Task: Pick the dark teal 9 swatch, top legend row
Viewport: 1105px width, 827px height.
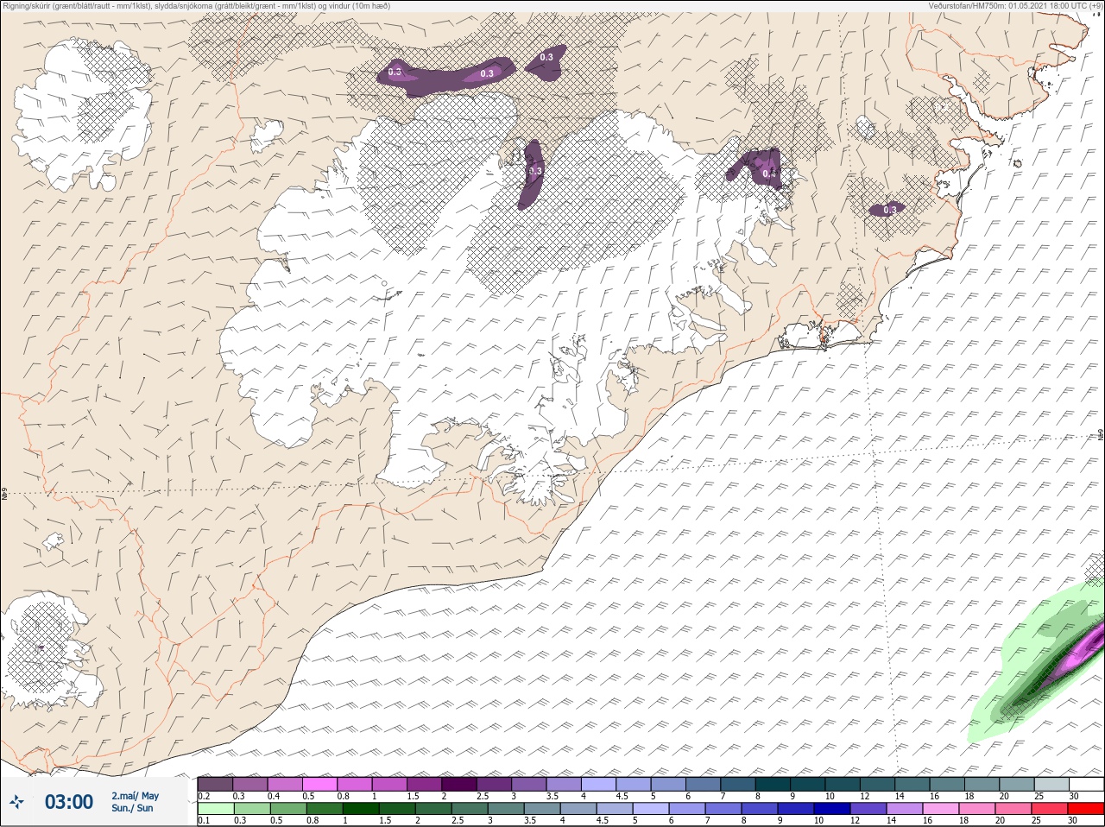Action: (809, 784)
